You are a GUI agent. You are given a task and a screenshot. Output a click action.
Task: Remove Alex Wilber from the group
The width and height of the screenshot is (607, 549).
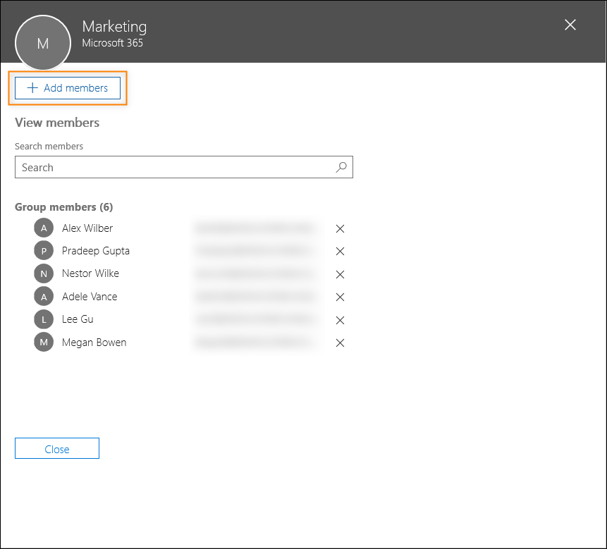click(x=340, y=228)
